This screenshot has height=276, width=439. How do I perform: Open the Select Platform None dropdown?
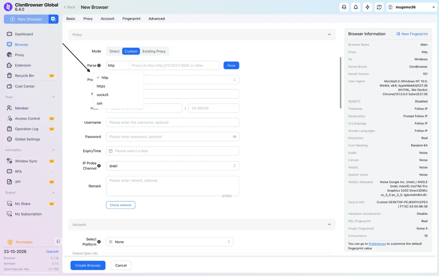170,242
